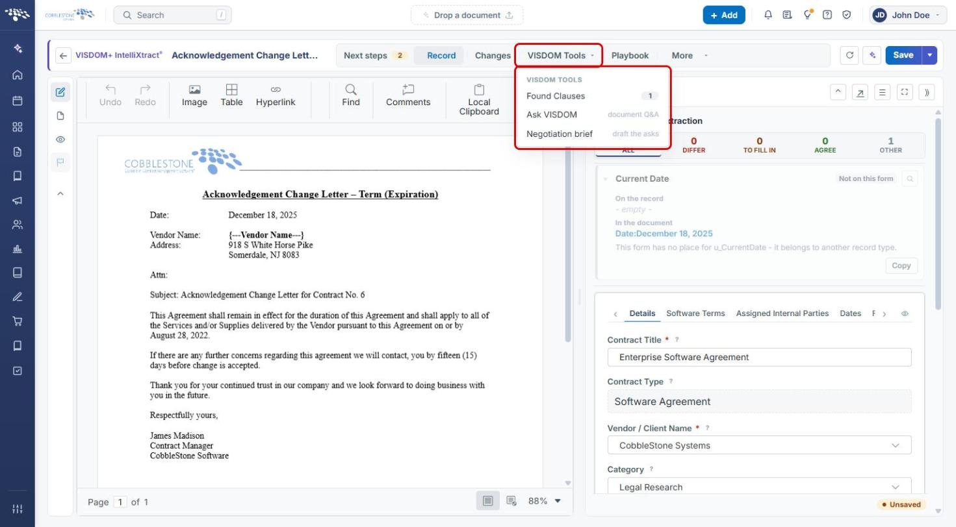The width and height of the screenshot is (956, 527).
Task: Click the notifications bell icon
Action: click(x=768, y=15)
